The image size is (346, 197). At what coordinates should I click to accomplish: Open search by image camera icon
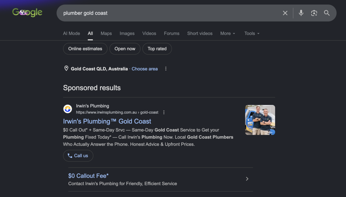(x=314, y=13)
